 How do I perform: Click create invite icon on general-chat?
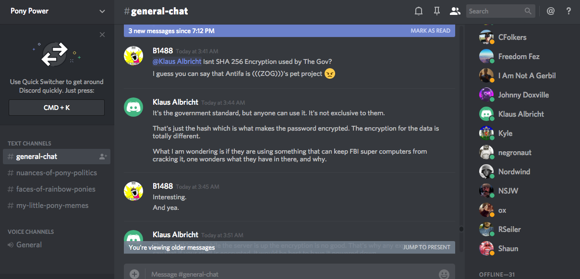pyautogui.click(x=103, y=157)
